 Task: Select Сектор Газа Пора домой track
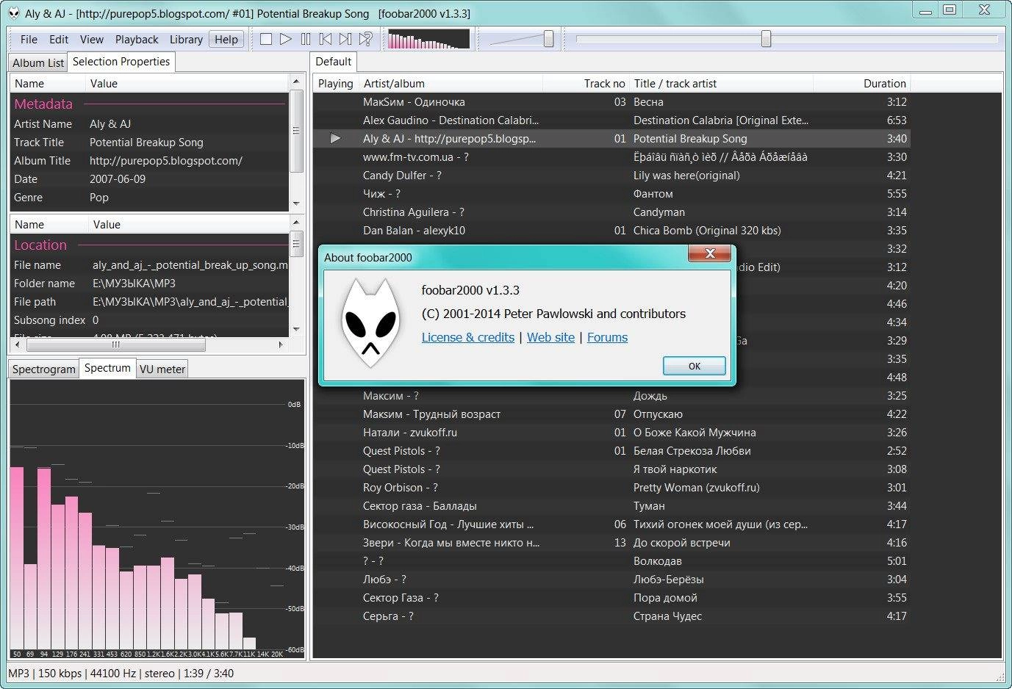coord(611,598)
